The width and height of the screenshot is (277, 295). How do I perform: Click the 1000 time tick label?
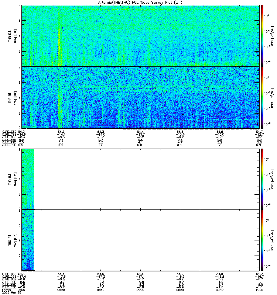(x=259, y=290)
